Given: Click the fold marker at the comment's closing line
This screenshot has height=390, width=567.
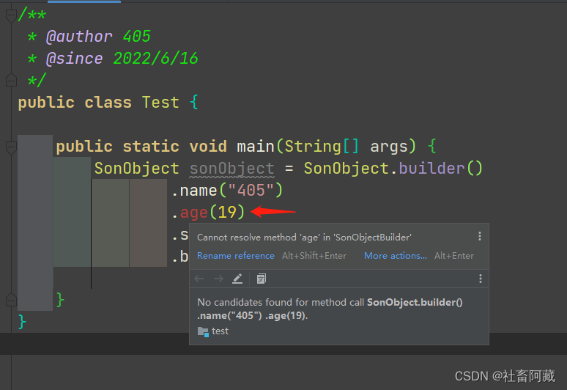Looking at the screenshot, I should pyautogui.click(x=11, y=80).
